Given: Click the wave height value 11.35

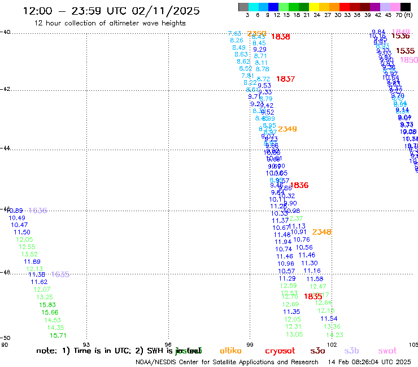Looking at the screenshot, I should pyautogui.click(x=291, y=312).
